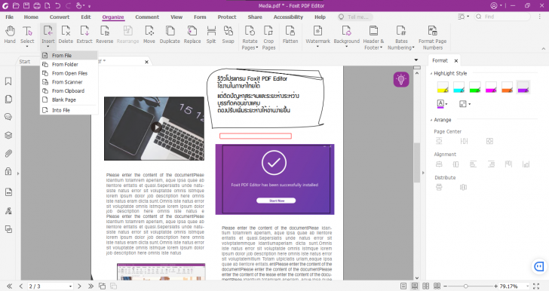This screenshot has height=291, width=549.
Task: Open the Replace pages tool
Action: coord(192,35)
